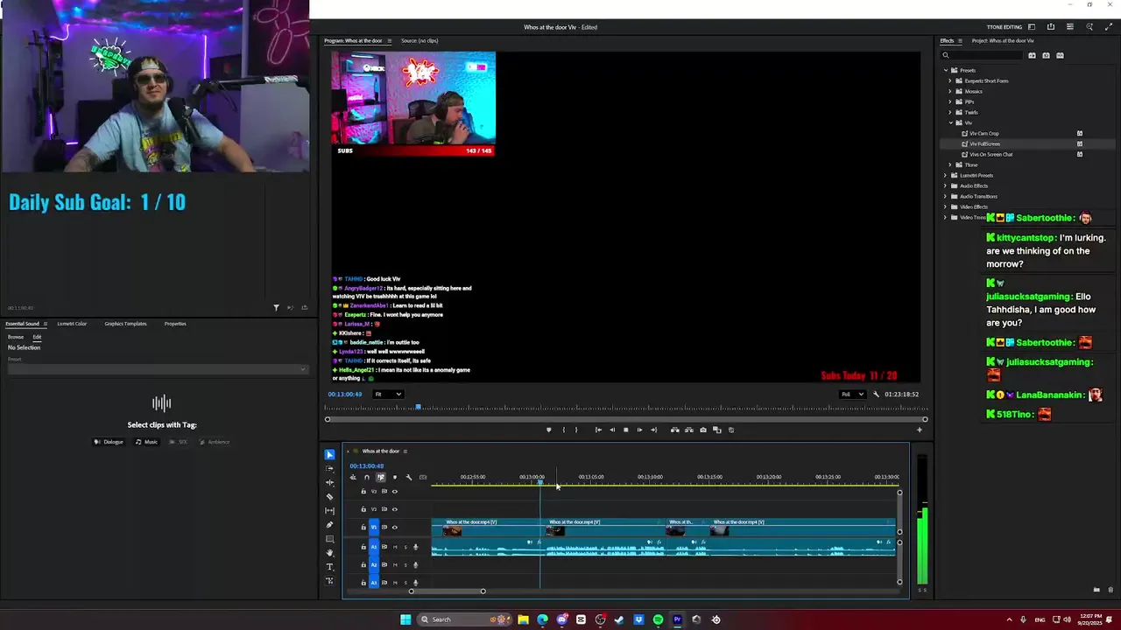1121x630 pixels.
Task: Open the Source monitor tab
Action: click(x=419, y=40)
